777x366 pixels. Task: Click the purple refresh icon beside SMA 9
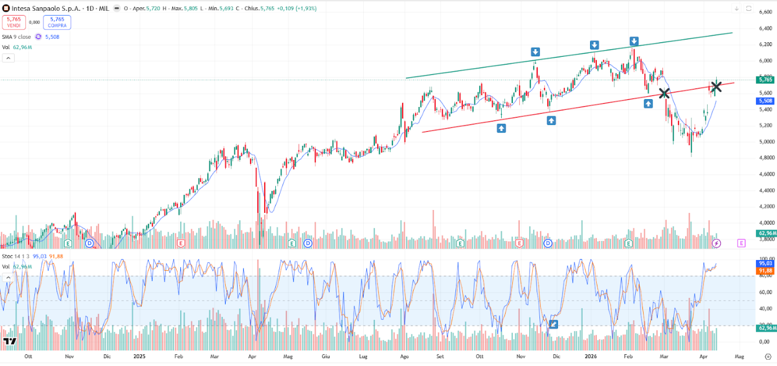[38, 37]
